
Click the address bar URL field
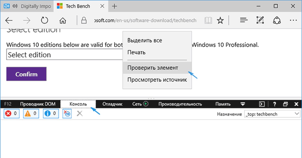pyautogui.click(x=145, y=21)
